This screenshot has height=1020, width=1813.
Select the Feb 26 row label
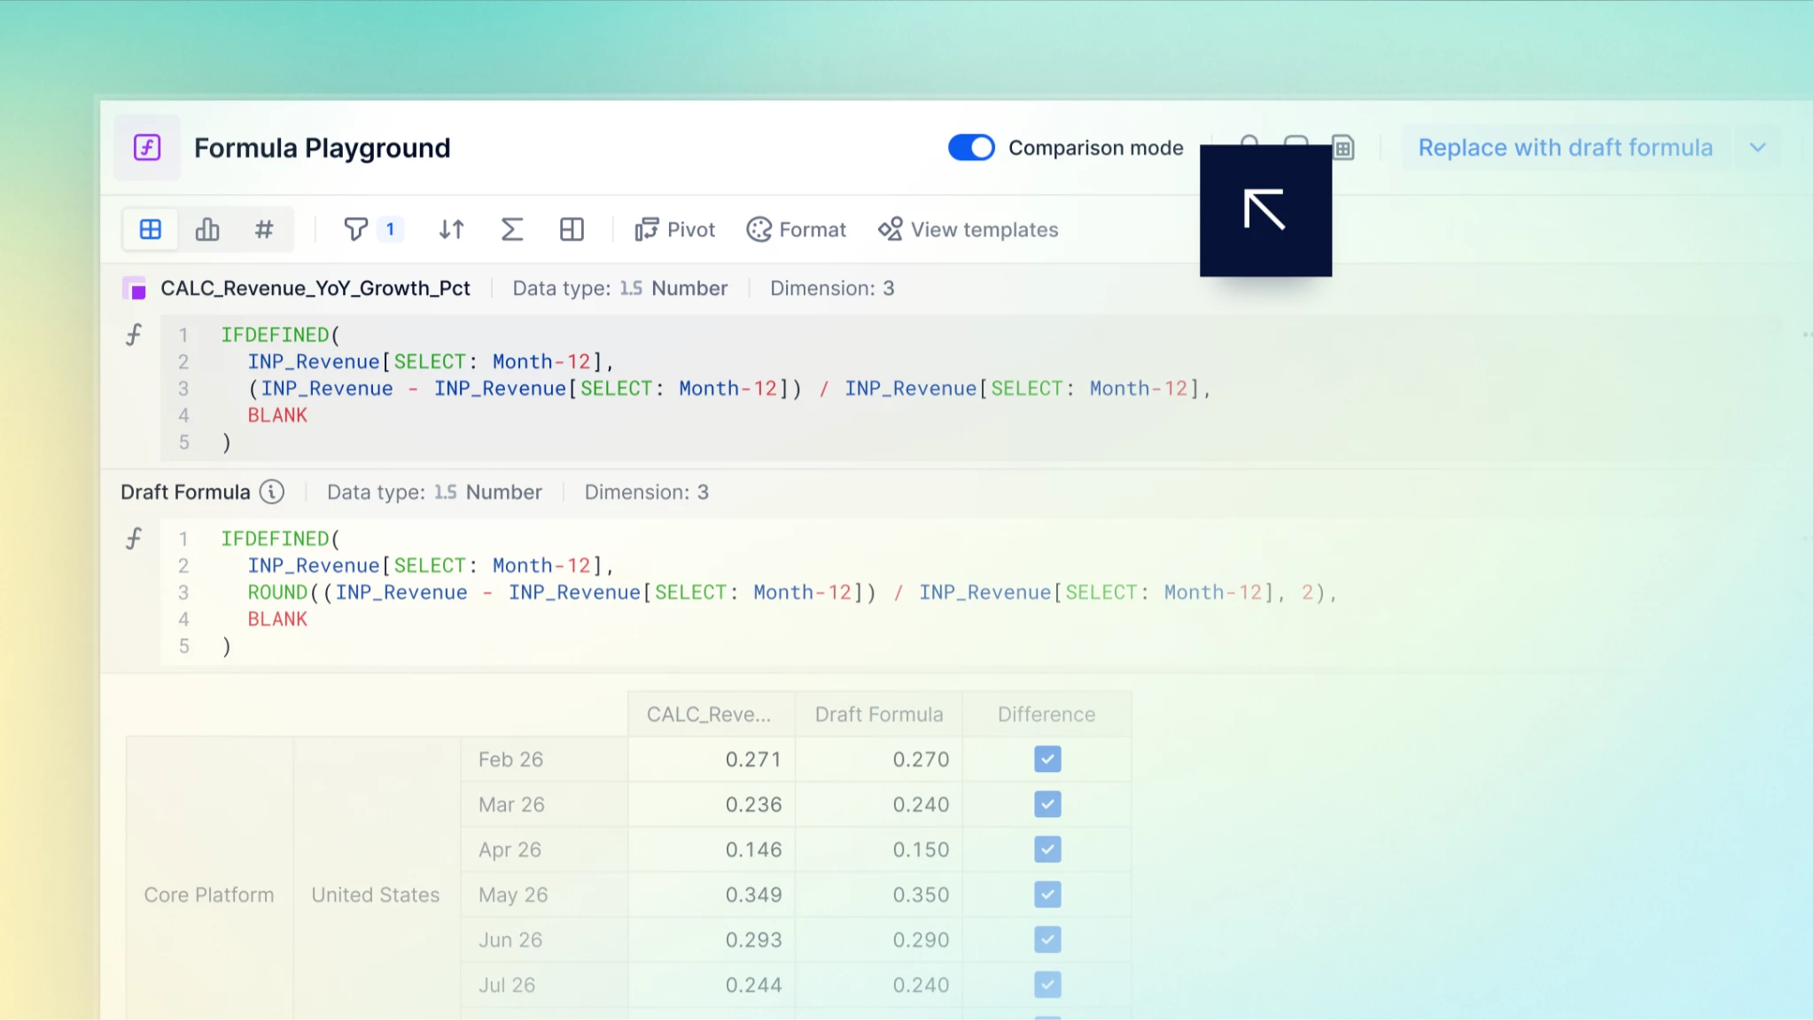pos(544,759)
